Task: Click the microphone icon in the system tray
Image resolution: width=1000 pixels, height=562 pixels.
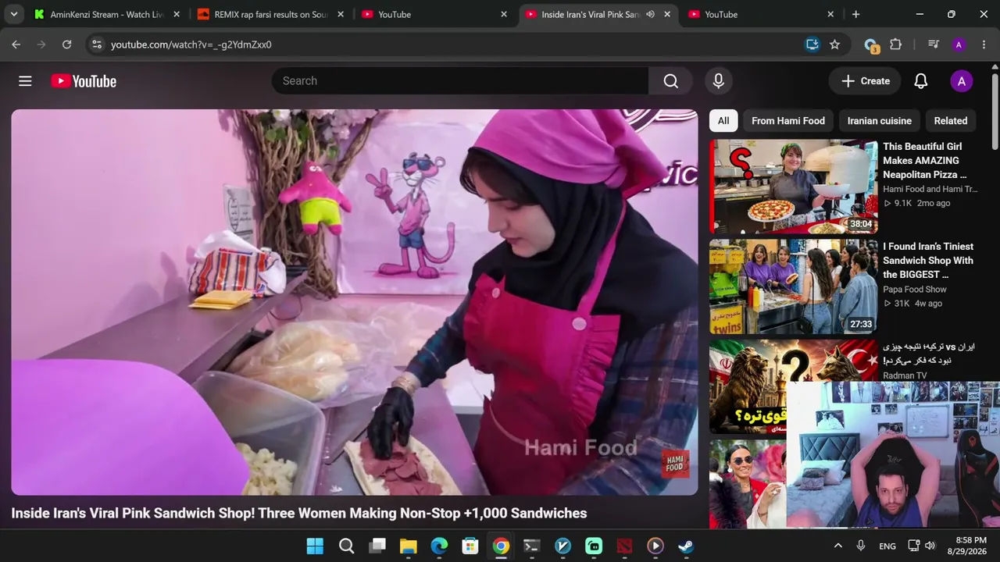Action: coord(861,546)
